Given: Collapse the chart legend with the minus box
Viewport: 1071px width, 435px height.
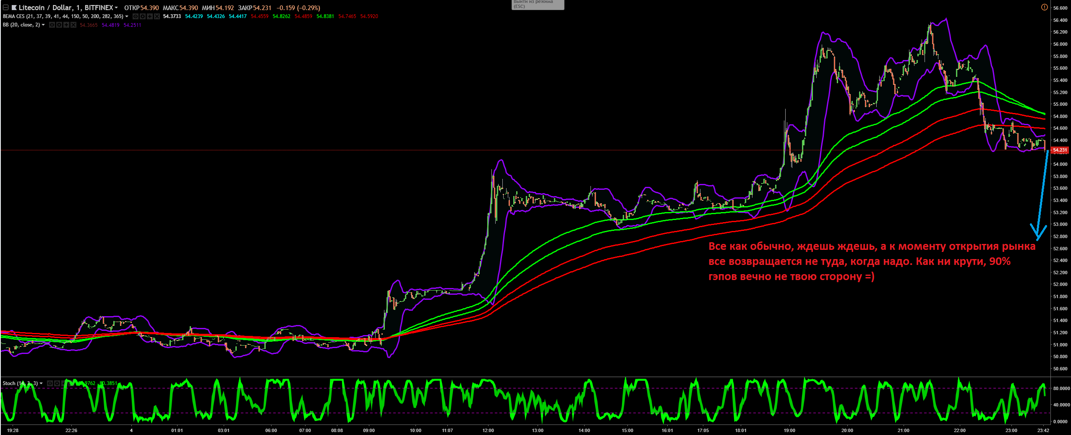Looking at the screenshot, I should pos(5,8).
